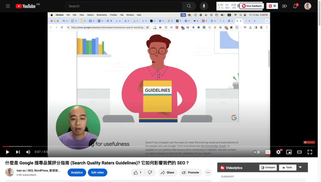The image size is (321, 182).
Task: Click the Videolytics TubeBuddy logo
Action: click(x=222, y=168)
